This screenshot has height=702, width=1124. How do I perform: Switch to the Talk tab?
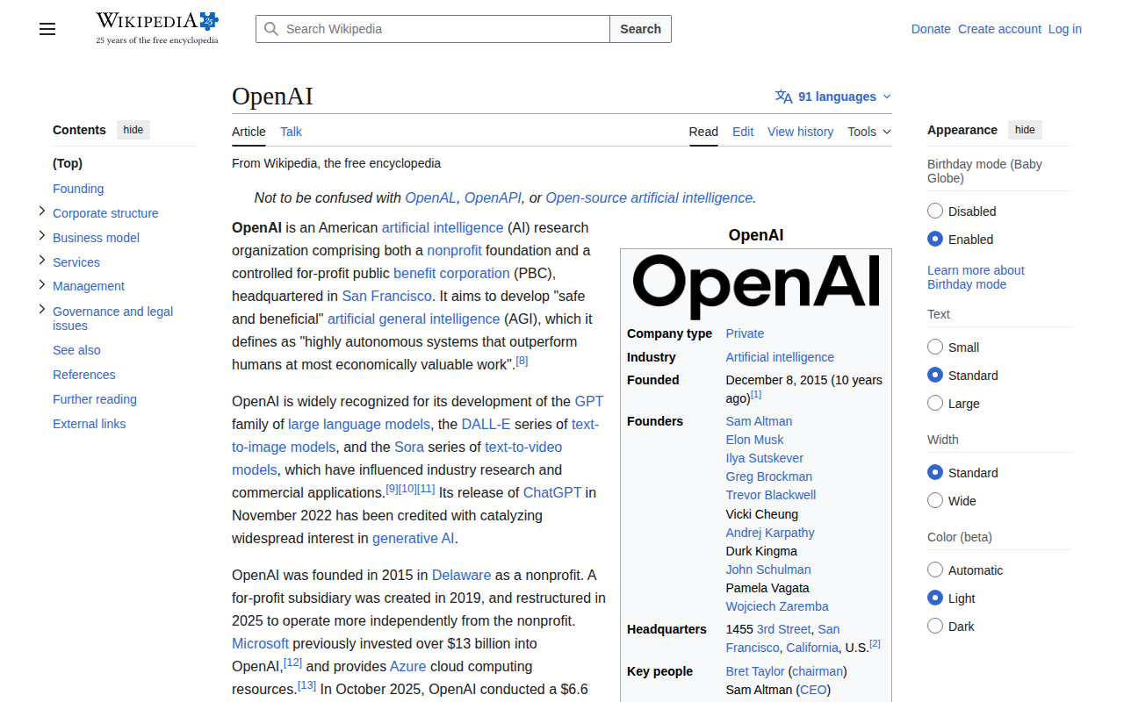pos(291,132)
